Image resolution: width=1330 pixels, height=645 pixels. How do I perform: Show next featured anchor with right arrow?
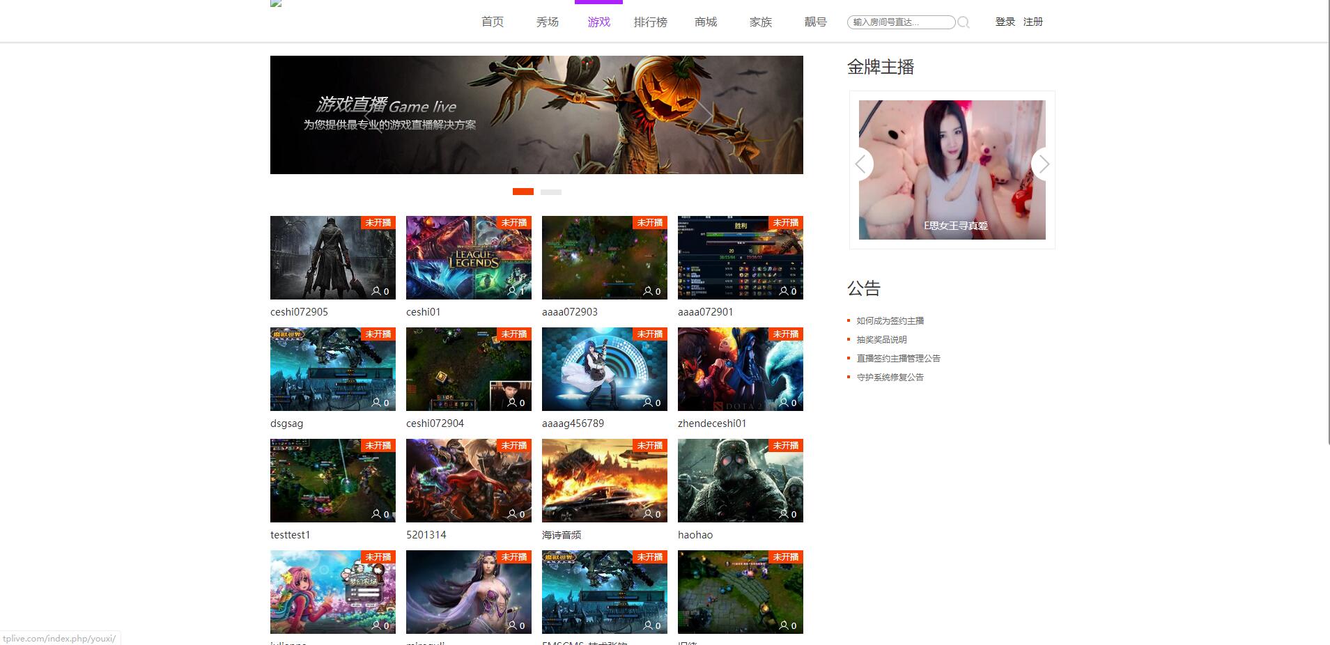pyautogui.click(x=1043, y=164)
